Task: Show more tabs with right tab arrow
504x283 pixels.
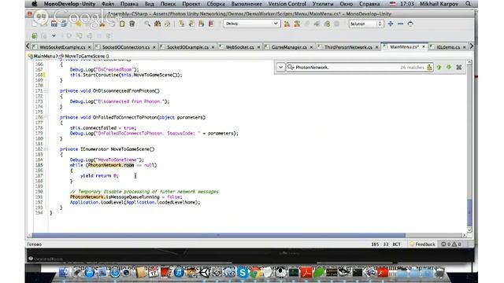Action: coord(471,46)
